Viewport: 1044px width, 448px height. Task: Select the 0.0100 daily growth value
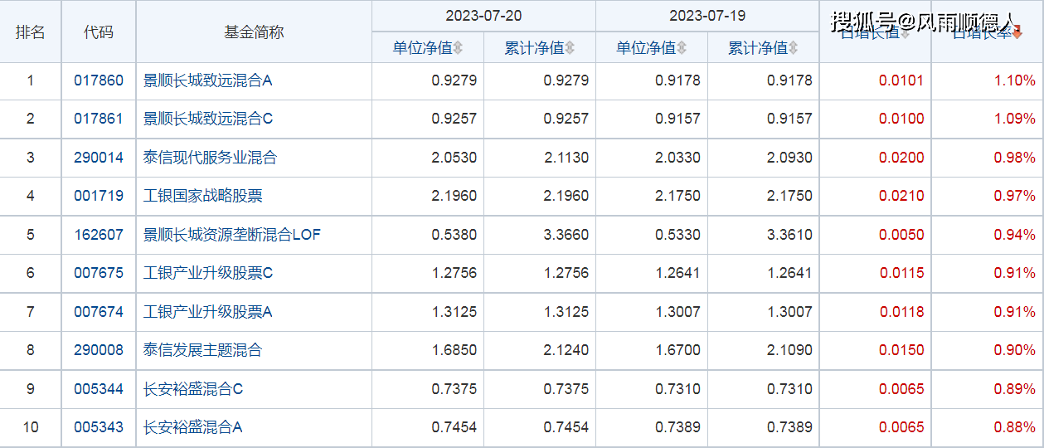click(901, 119)
